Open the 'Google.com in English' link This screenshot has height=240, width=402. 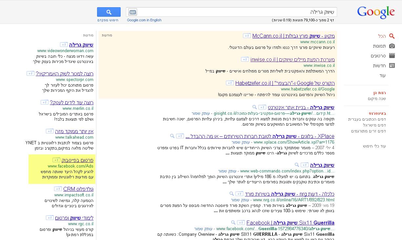point(144,20)
